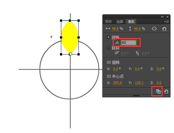Open the Transform panel options menu
Viewport: 174px width, 133px height.
167,21
